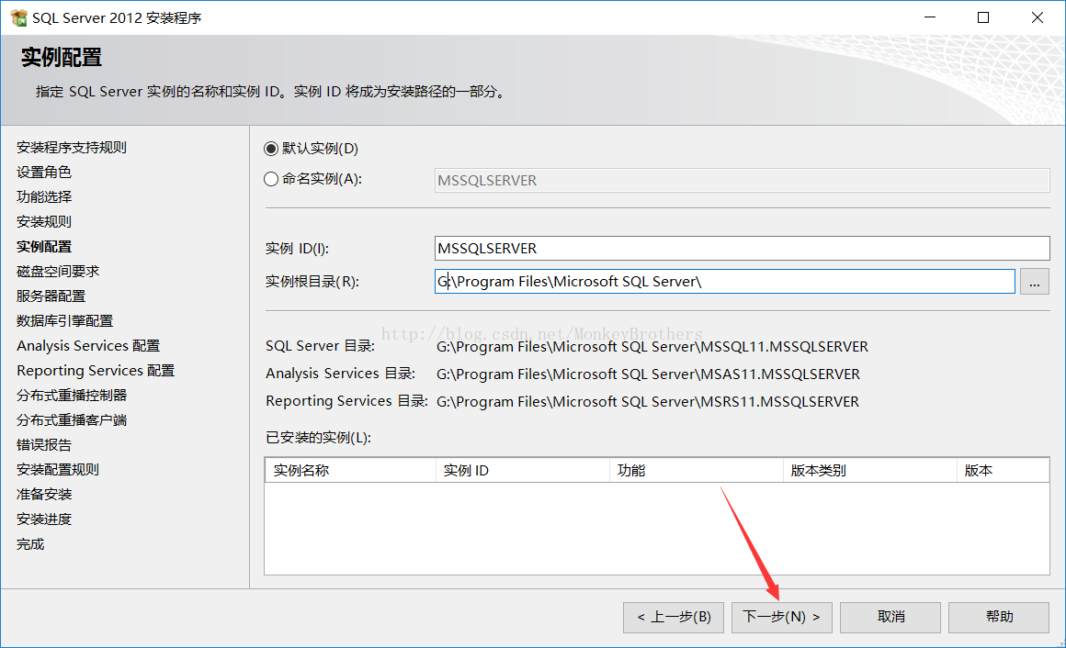This screenshot has width=1066, height=648.
Task: Select the 安装进度 step in sidebar
Action: click(x=44, y=520)
